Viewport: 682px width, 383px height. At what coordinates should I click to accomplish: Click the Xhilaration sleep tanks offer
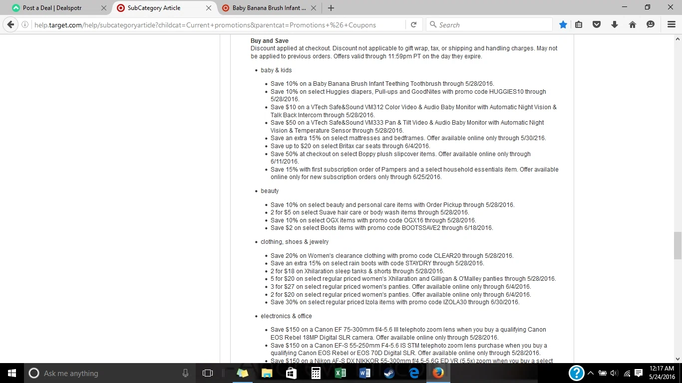pyautogui.click(x=357, y=271)
